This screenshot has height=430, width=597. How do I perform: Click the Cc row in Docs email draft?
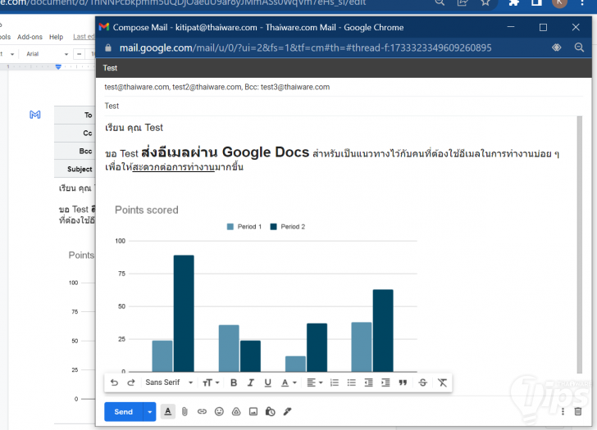coord(75,133)
